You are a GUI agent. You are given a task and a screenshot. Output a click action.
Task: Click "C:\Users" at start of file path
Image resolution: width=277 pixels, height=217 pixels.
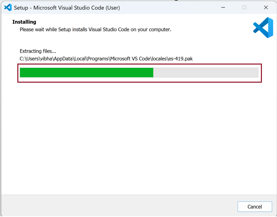point(30,59)
